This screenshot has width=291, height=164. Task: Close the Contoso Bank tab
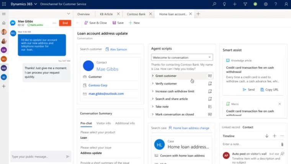pyautogui.click(x=150, y=14)
